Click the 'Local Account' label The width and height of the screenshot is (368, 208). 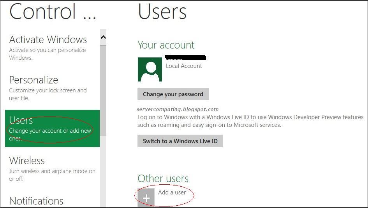(x=184, y=66)
